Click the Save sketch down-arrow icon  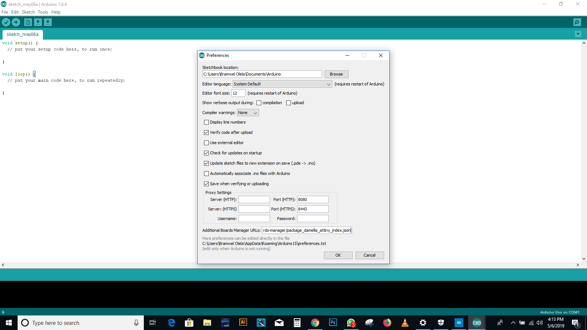pos(48,22)
